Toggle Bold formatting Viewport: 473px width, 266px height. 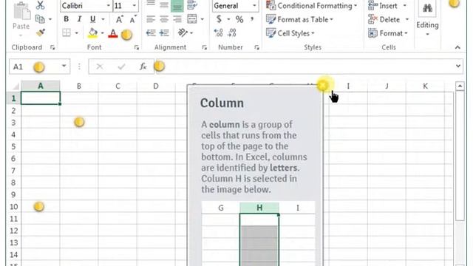pyautogui.click(x=66, y=19)
